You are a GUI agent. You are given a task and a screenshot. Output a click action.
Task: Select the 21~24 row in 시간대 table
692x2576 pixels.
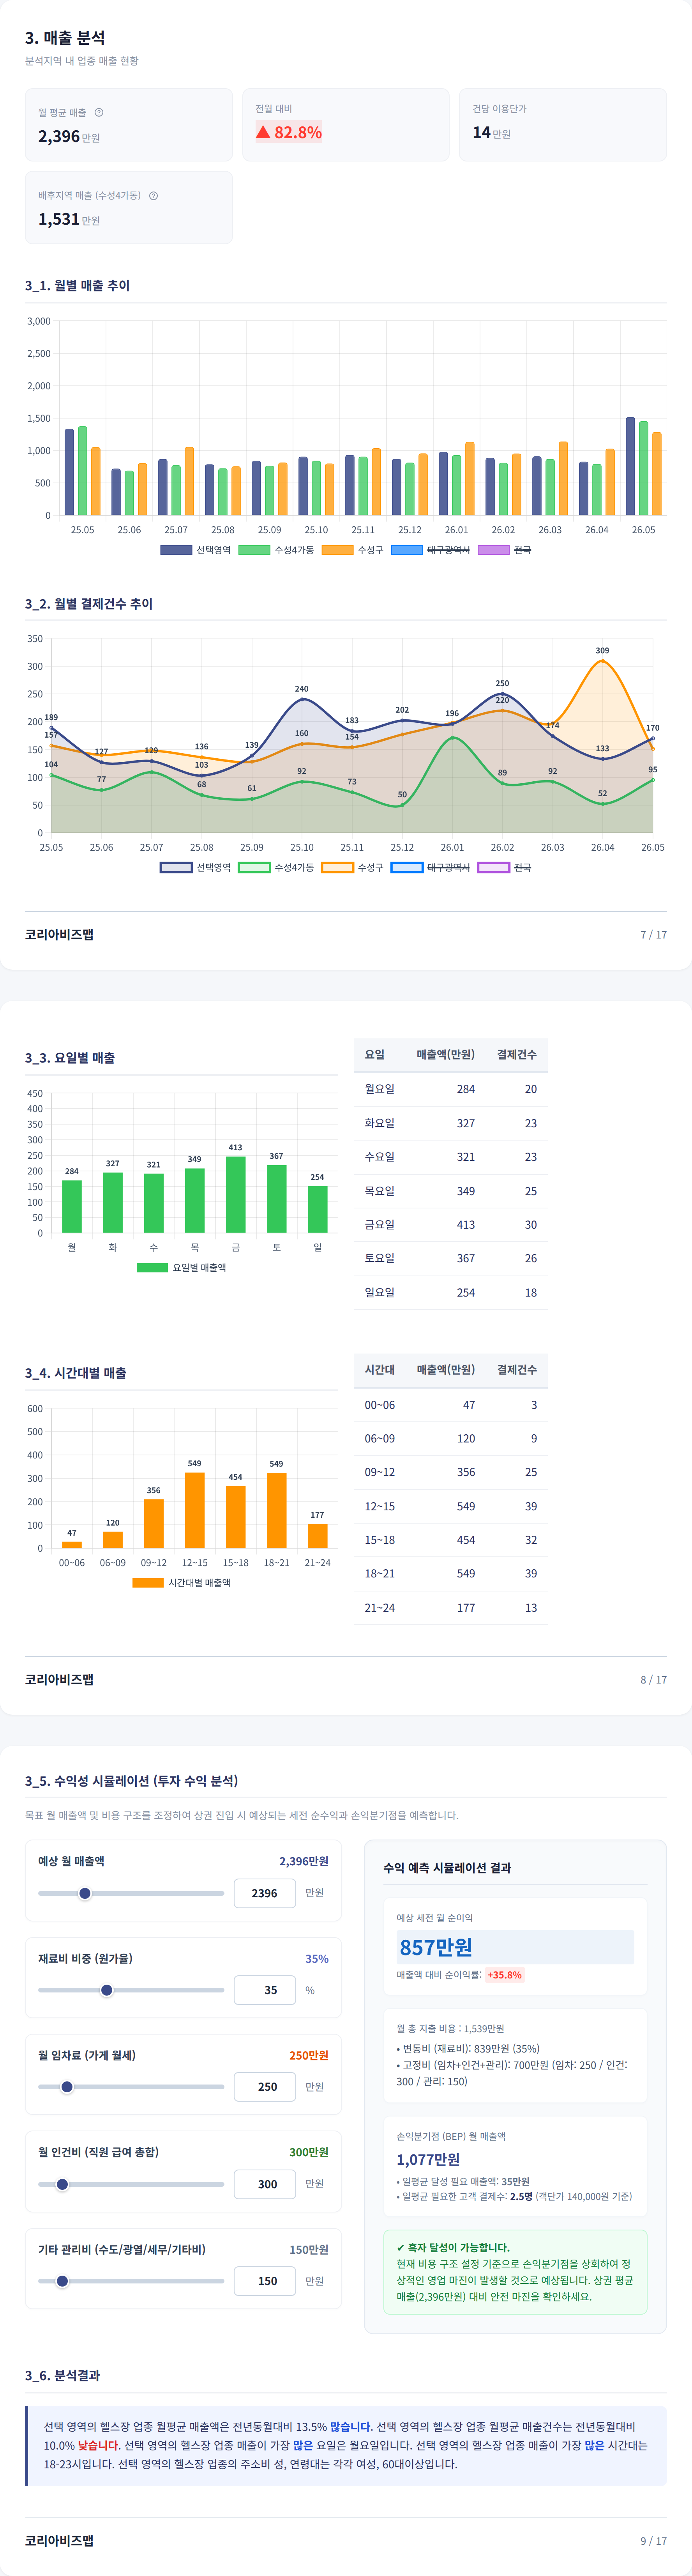[x=450, y=1608]
